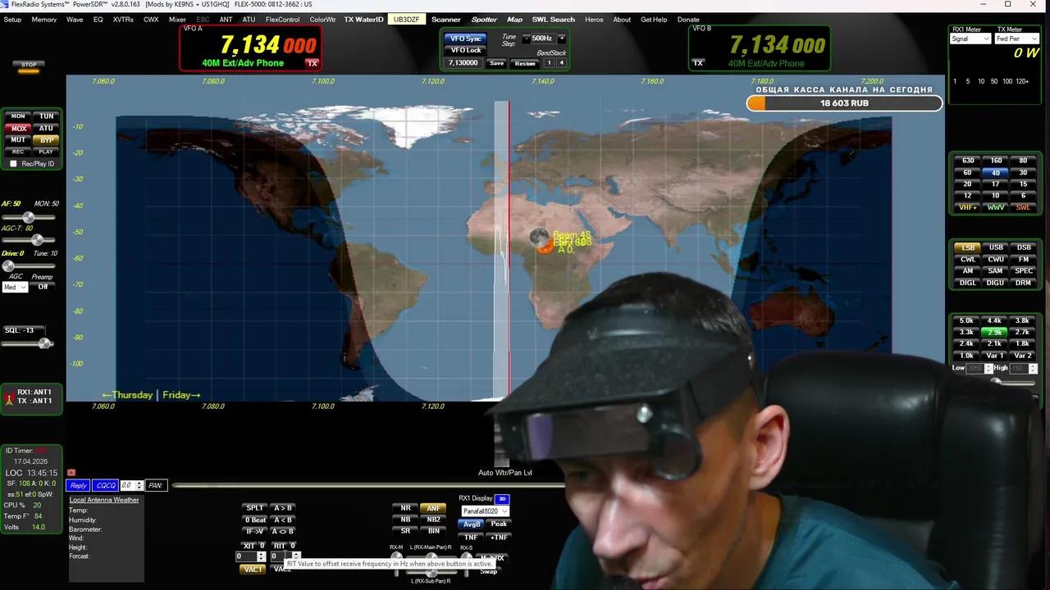This screenshot has height=590, width=1050.
Task: Select USB mode in the mode panel
Action: (x=995, y=247)
